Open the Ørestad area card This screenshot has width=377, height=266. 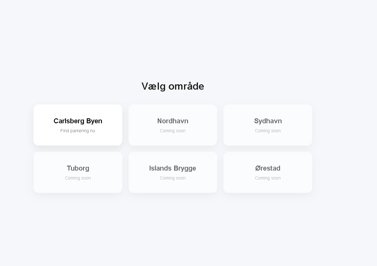click(x=268, y=172)
